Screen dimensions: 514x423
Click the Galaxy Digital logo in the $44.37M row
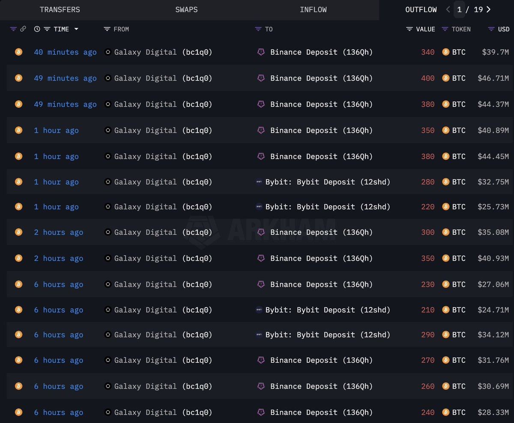point(108,104)
